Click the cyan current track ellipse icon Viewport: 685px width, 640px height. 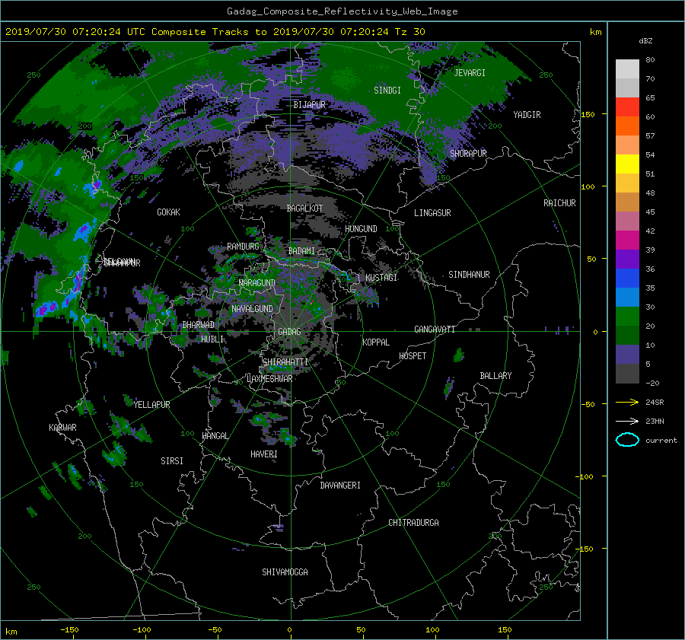pos(627,440)
